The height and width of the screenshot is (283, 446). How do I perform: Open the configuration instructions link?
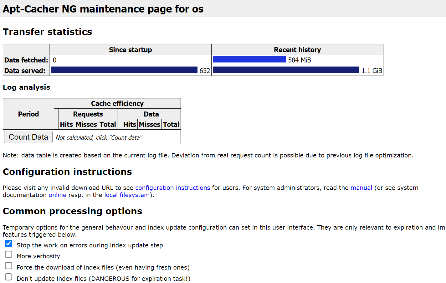pyautogui.click(x=172, y=188)
